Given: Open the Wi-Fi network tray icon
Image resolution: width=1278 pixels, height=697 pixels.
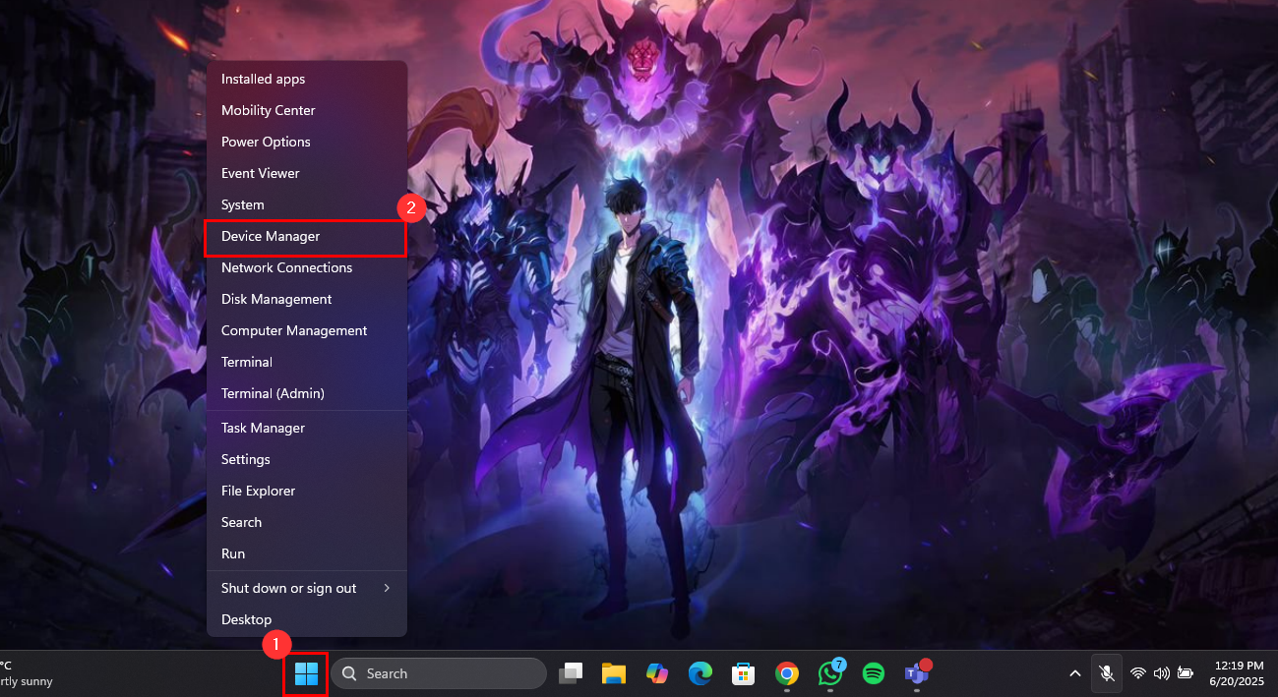Looking at the screenshot, I should pos(1138,673).
